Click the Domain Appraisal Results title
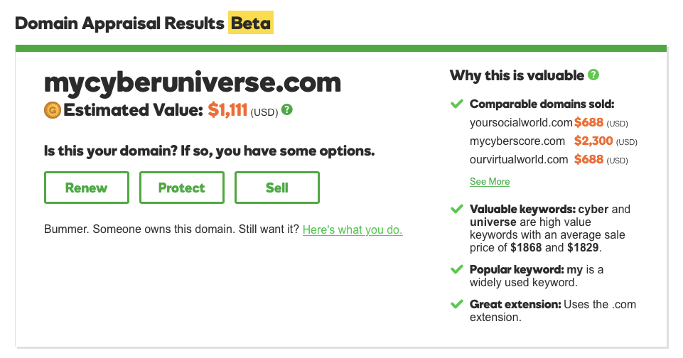683x358 pixels. click(119, 23)
